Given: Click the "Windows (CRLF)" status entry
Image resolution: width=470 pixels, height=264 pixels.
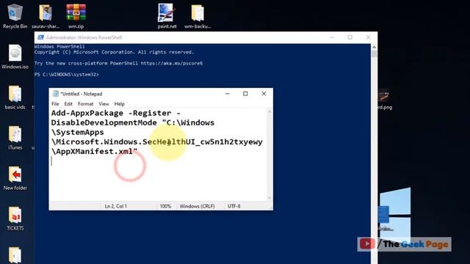Looking at the screenshot, I should (x=198, y=206).
